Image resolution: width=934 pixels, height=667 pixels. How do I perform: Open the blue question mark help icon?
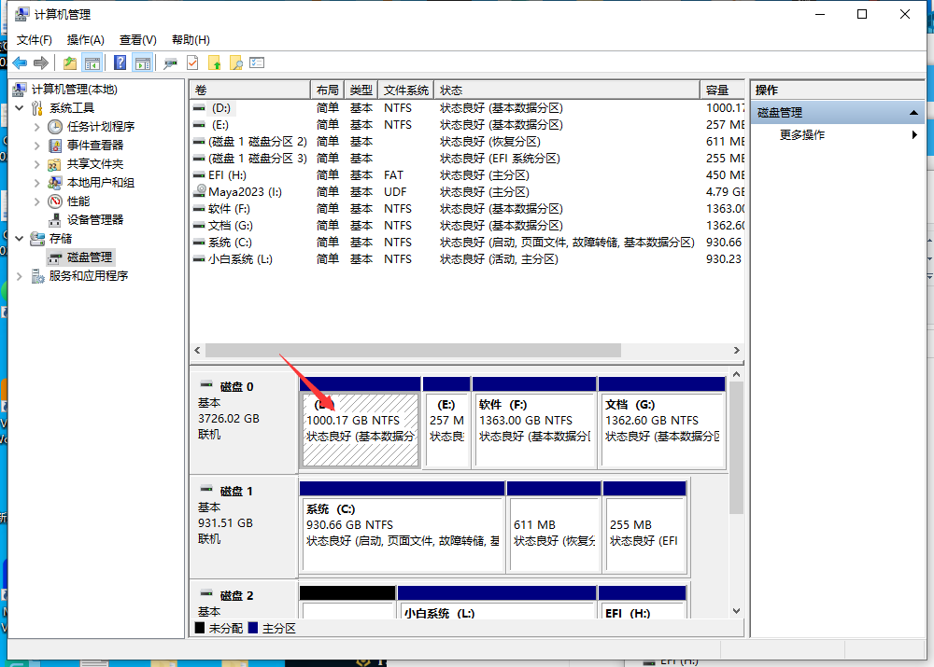(120, 63)
